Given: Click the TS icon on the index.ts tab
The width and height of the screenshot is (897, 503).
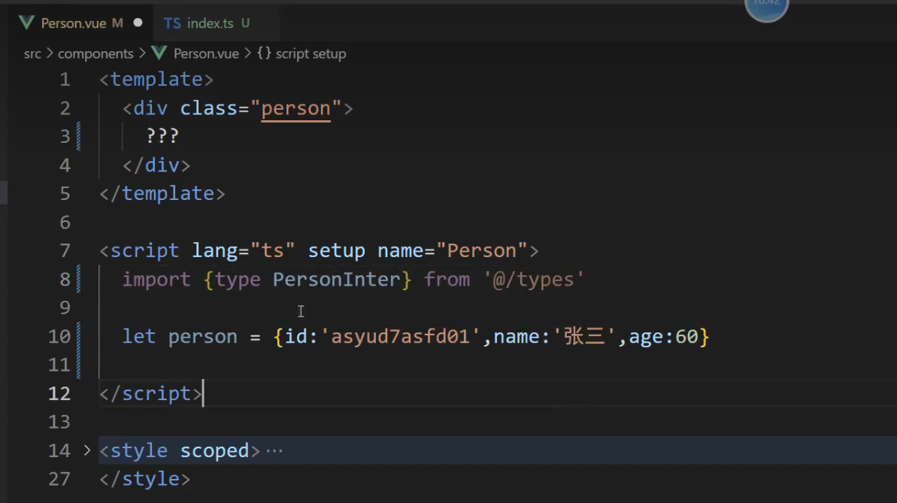Looking at the screenshot, I should click(x=172, y=23).
